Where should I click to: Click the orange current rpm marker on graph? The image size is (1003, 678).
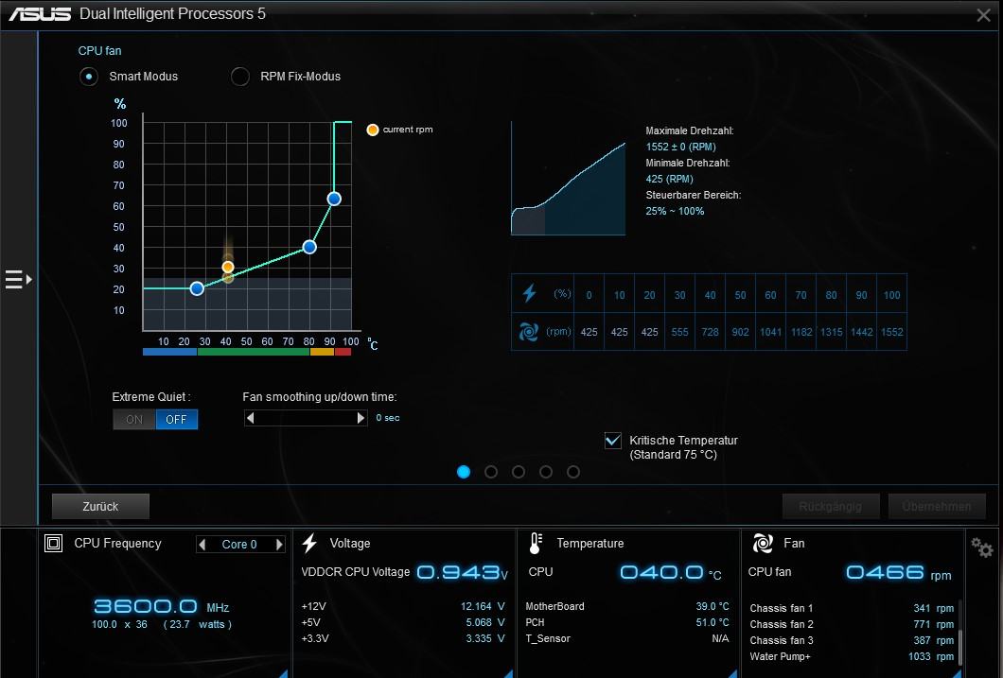[228, 267]
